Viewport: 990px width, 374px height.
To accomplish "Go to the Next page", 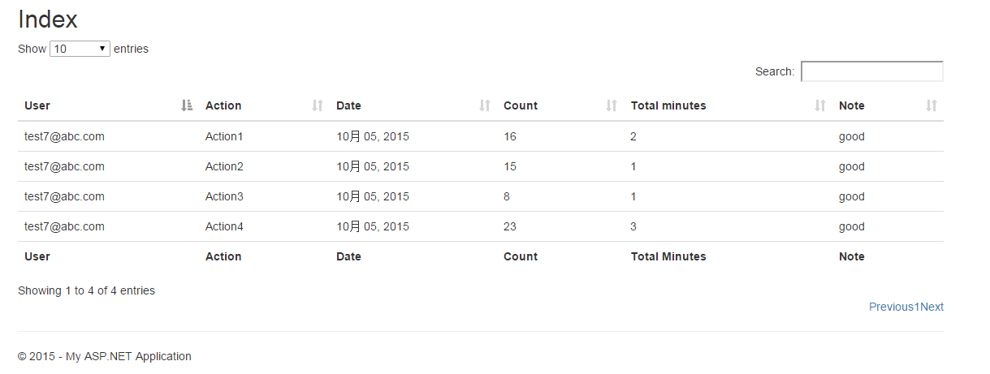I will 932,307.
